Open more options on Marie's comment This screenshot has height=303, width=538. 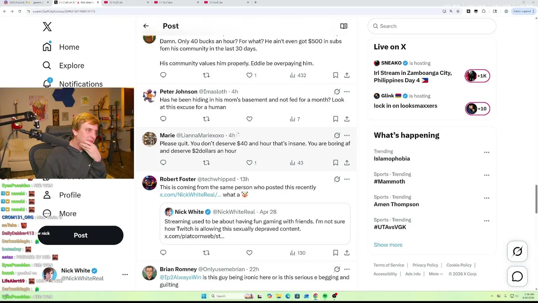[x=347, y=136]
